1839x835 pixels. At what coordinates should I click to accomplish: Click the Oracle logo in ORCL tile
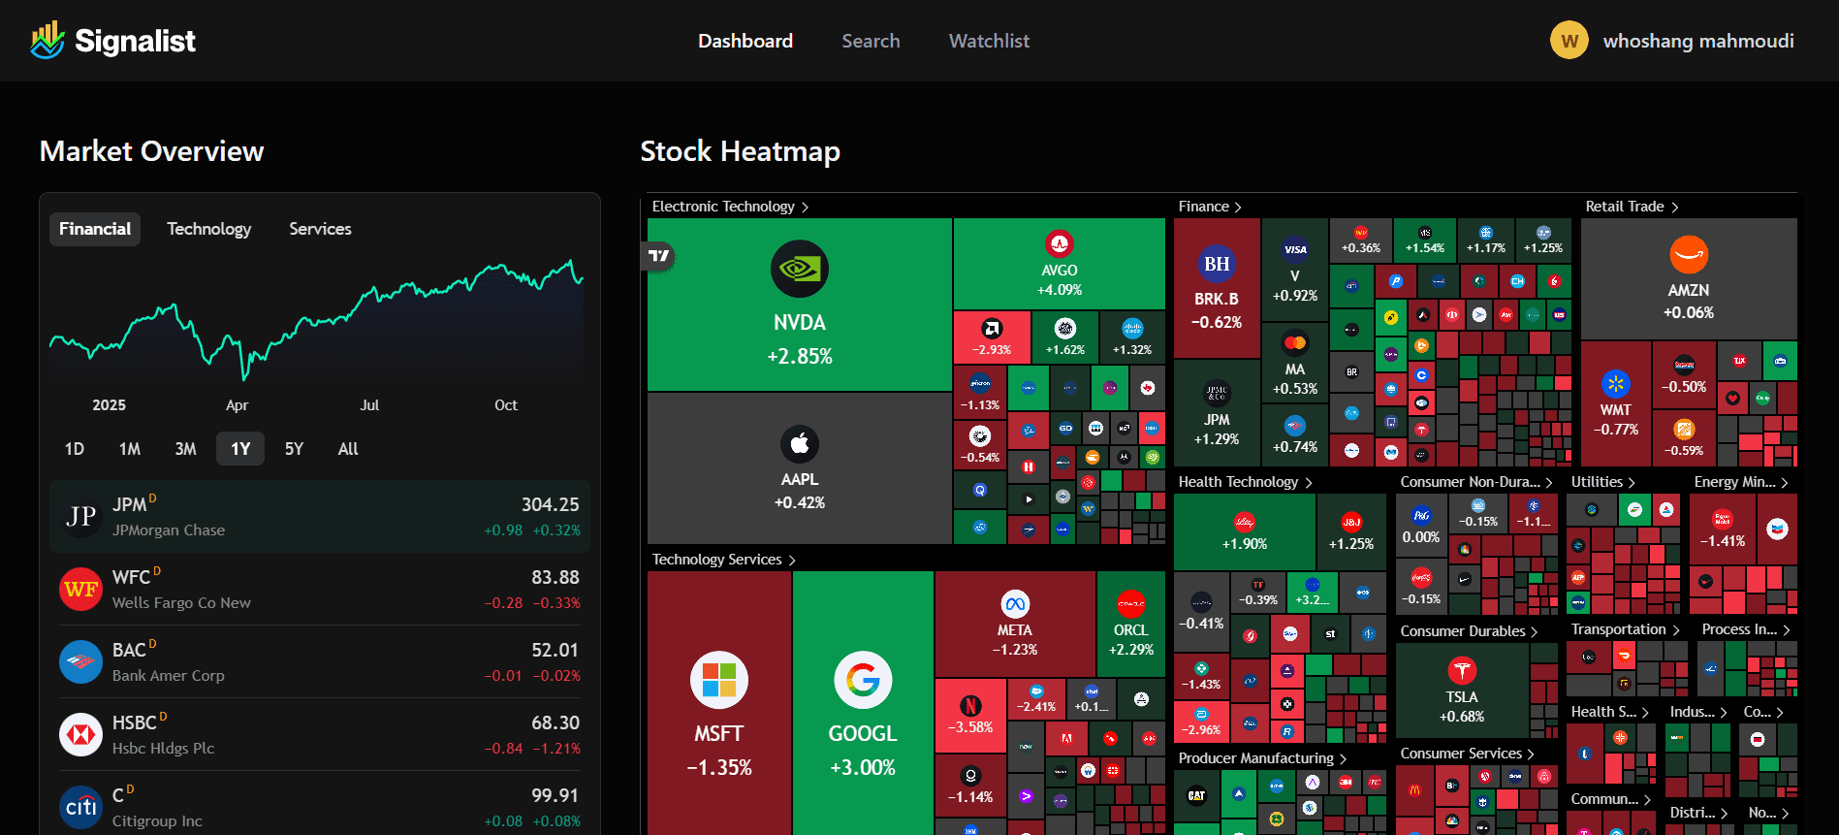click(x=1130, y=604)
